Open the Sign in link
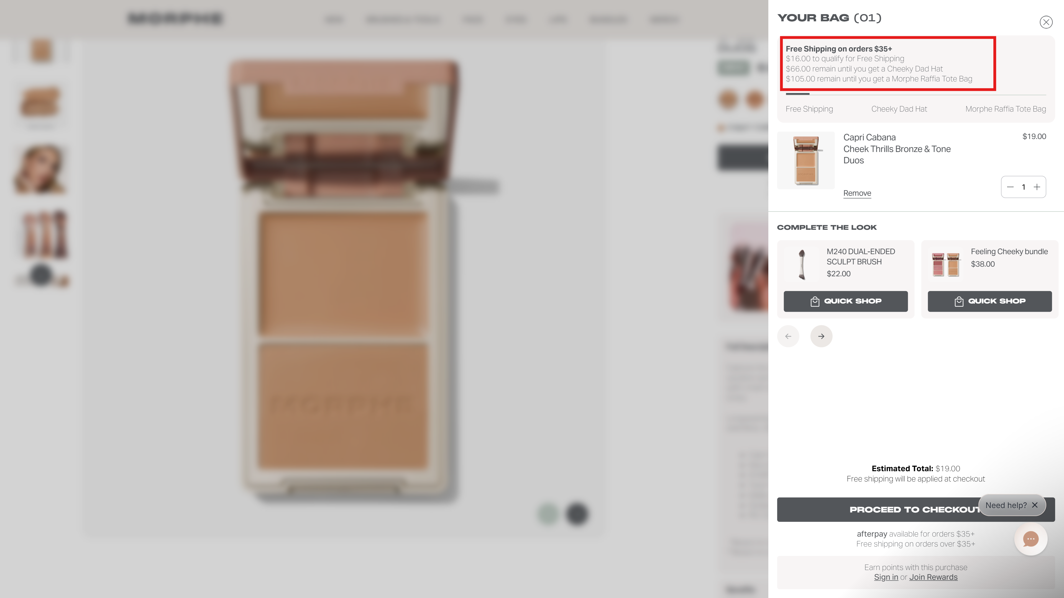 point(886,576)
